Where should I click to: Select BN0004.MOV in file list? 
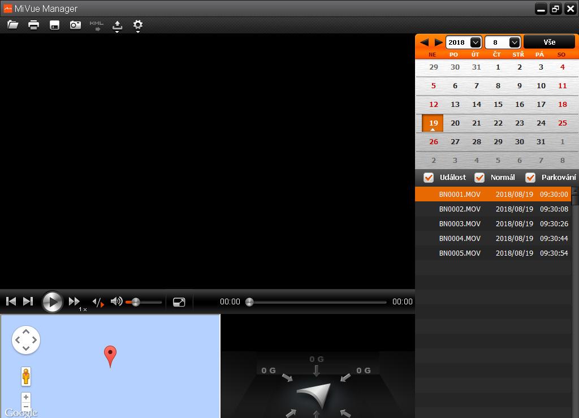click(493, 239)
